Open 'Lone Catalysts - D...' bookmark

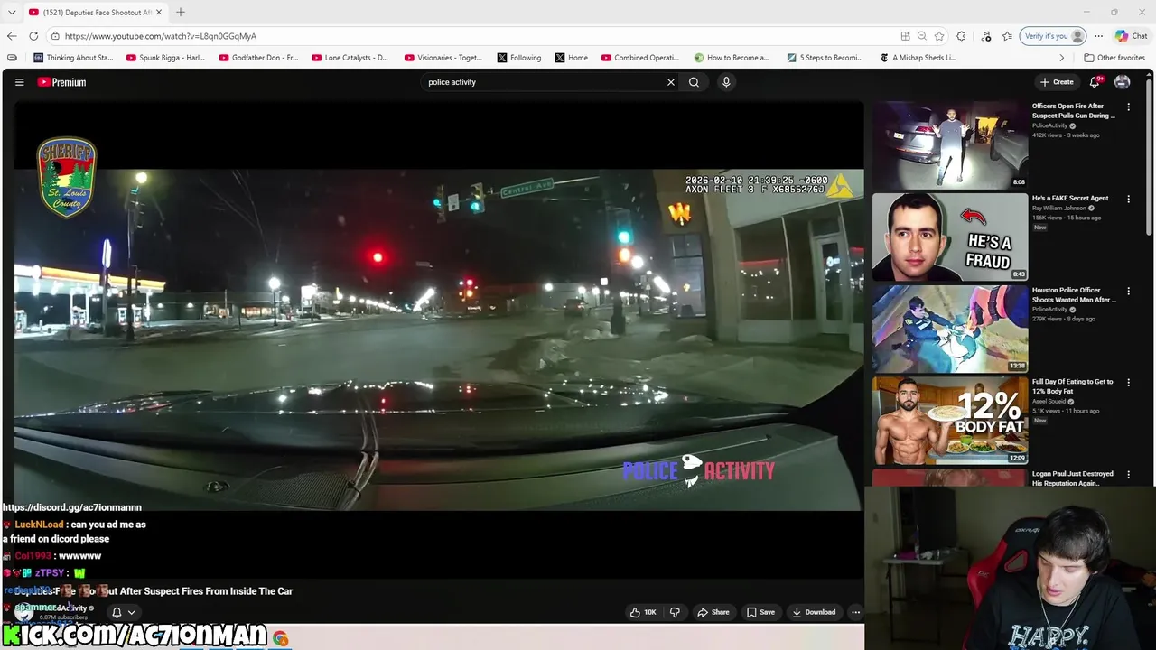(x=350, y=58)
